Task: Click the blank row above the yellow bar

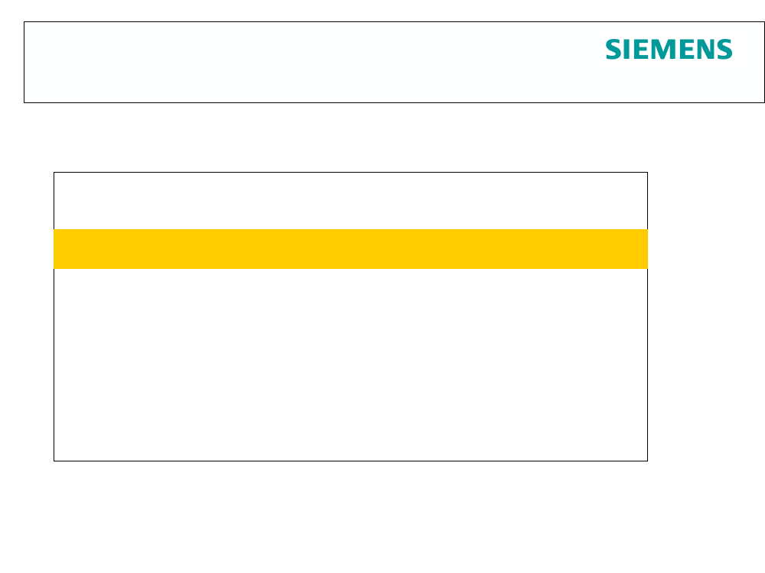Action: click(351, 201)
